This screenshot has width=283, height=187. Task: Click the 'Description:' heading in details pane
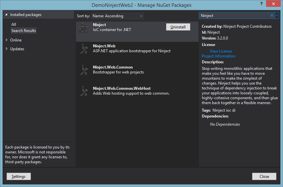pyautogui.click(x=213, y=62)
